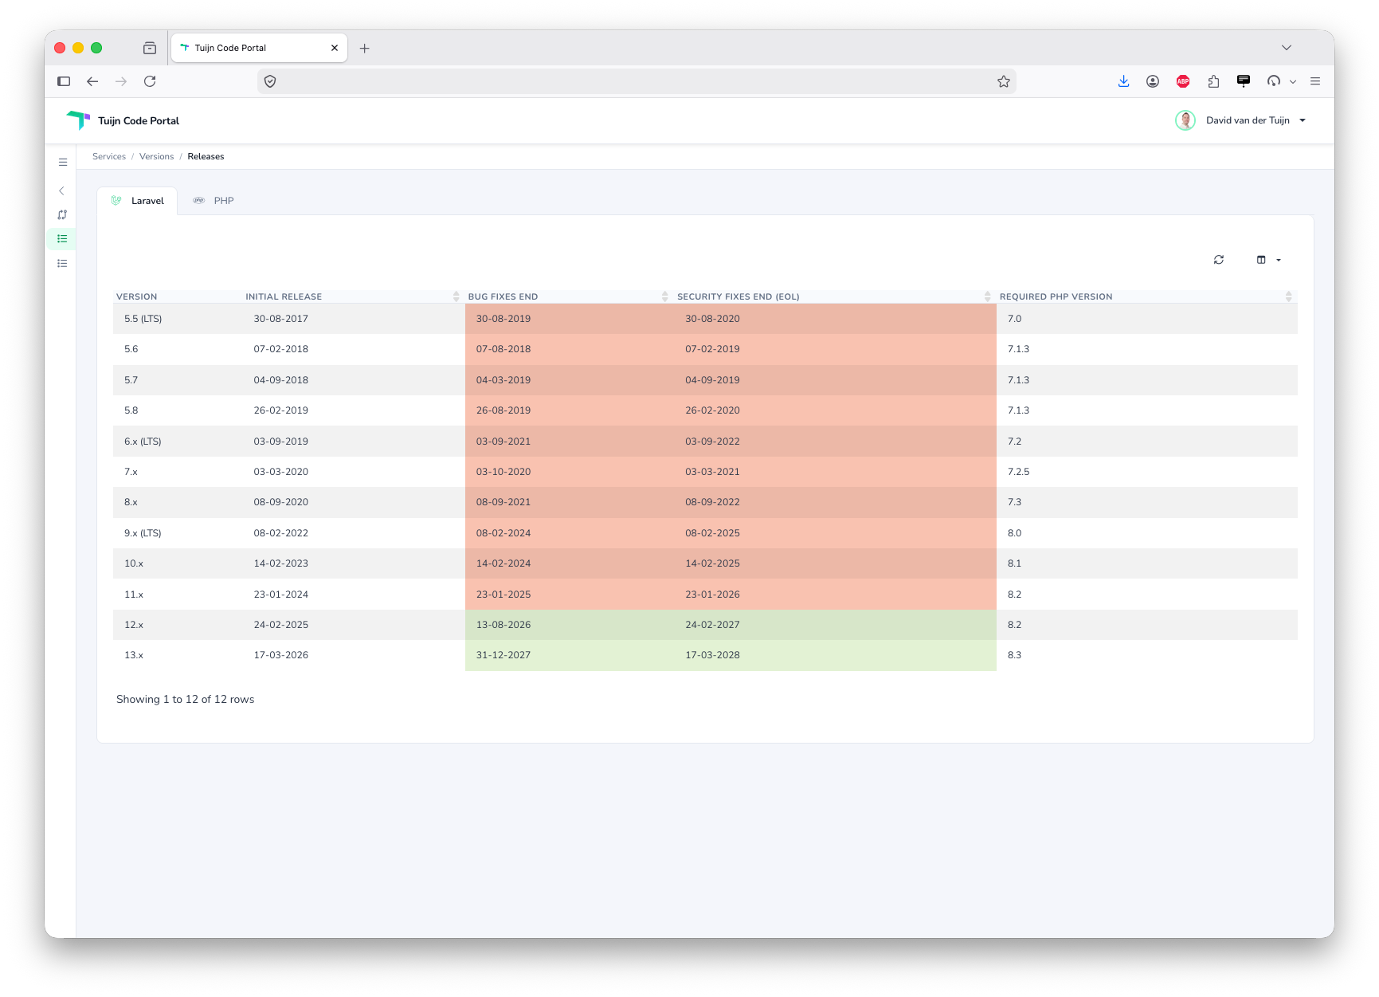Click the required PHP version 8.3
Viewport: 1379px width, 997px height.
[x=1014, y=655]
